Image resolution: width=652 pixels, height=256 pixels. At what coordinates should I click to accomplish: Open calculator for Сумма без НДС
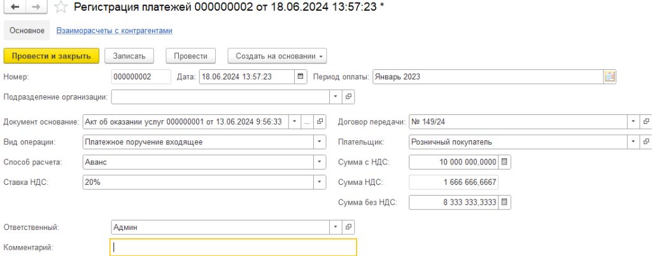[x=504, y=203]
